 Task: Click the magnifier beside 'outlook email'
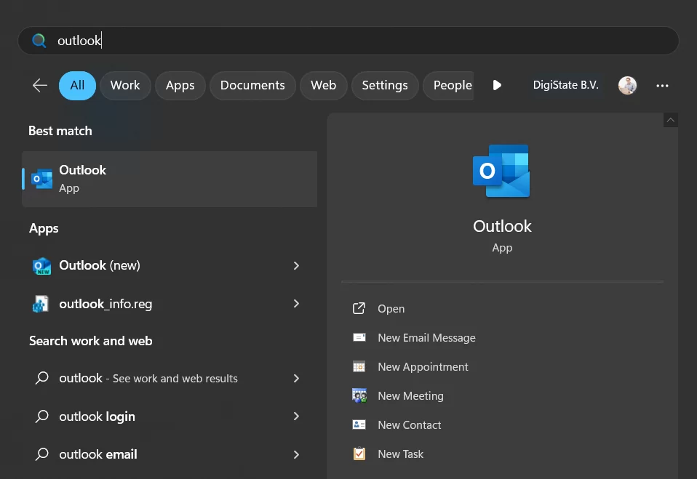[42, 454]
